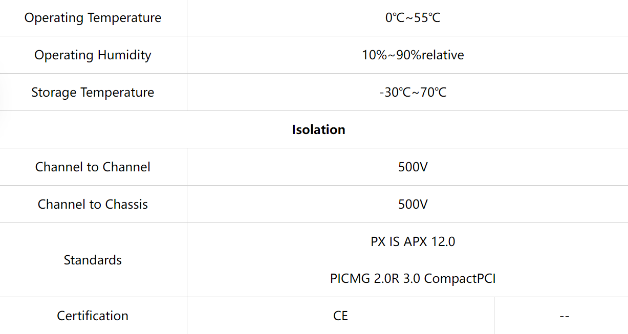628x334 pixels.
Task: Click the Channel to Chassis label
Action: (93, 205)
